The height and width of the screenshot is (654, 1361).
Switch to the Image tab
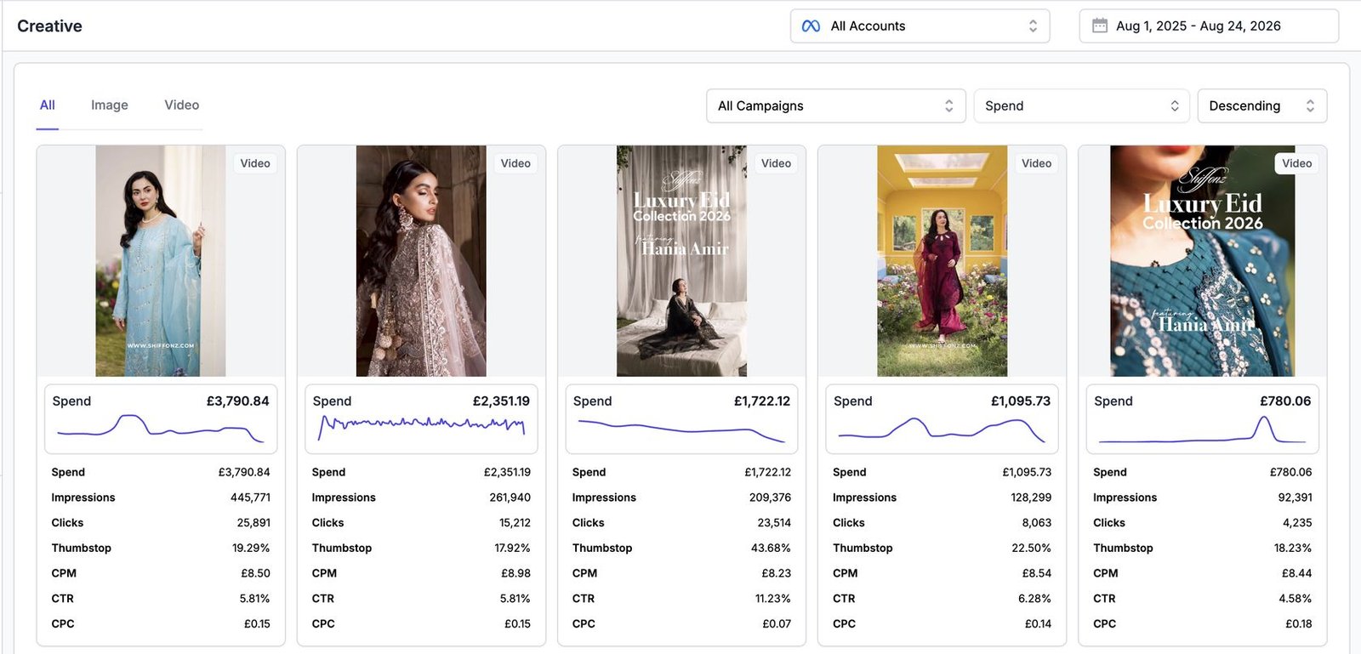(x=110, y=105)
